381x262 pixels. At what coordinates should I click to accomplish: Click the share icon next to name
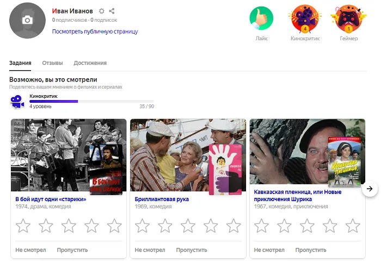[x=112, y=11]
